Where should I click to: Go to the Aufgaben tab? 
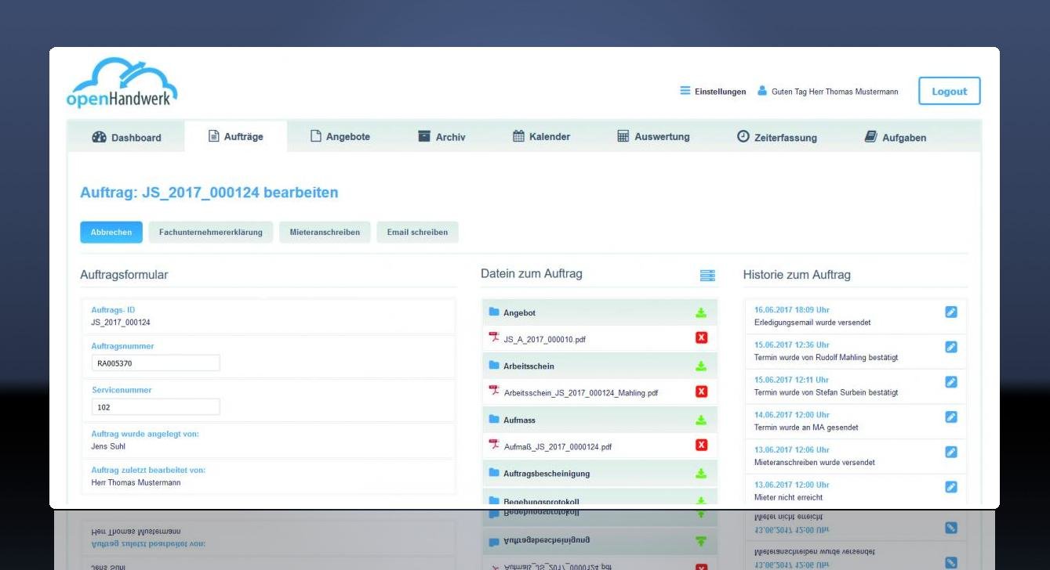tap(895, 137)
